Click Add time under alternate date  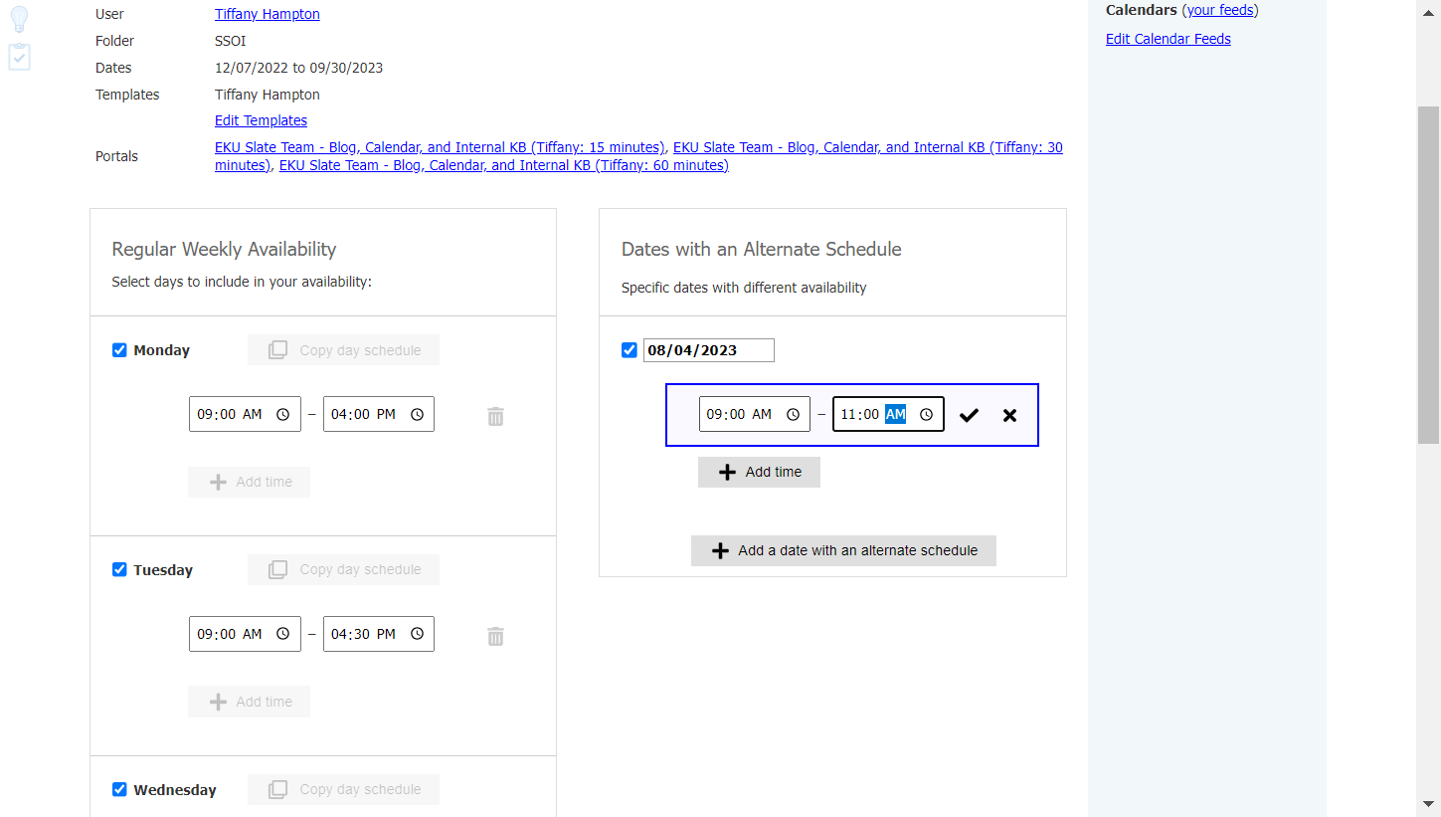(759, 472)
